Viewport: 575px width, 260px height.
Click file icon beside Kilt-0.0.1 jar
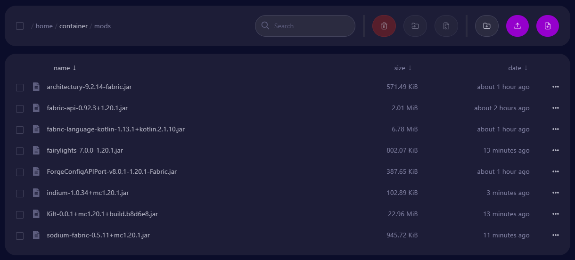pyautogui.click(x=36, y=214)
